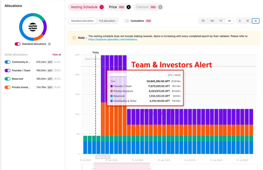Viewport: 263px width, 170px height.
Task: Click the Reserved green legend swatch
Action: coord(111,96)
